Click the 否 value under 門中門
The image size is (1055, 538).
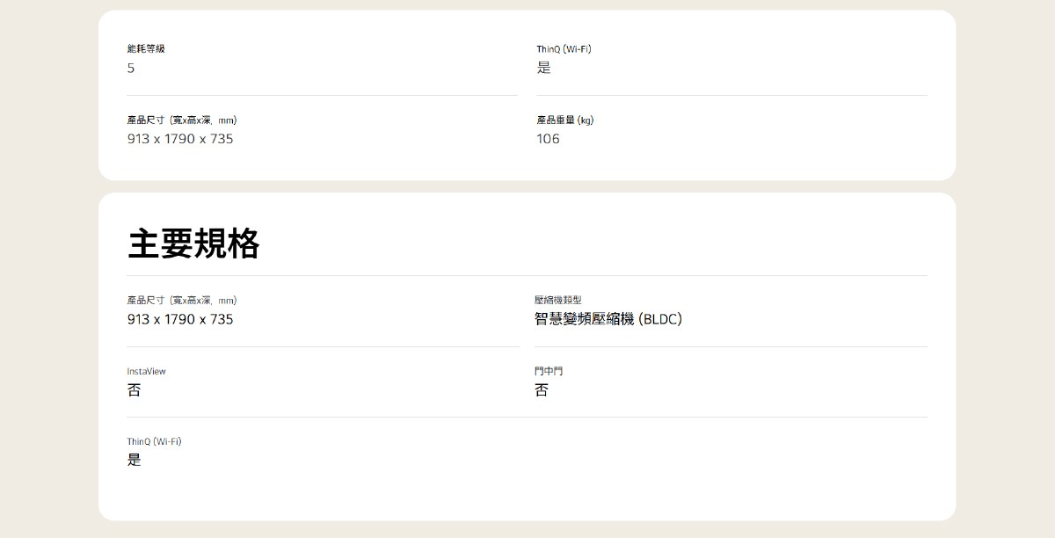(542, 390)
